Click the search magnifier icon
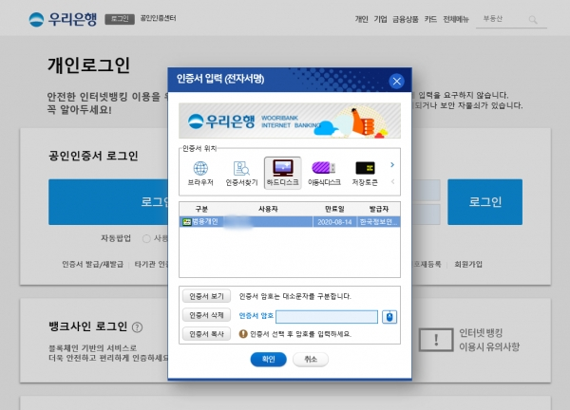Viewport: 570px width, 410px height. pyautogui.click(x=533, y=20)
